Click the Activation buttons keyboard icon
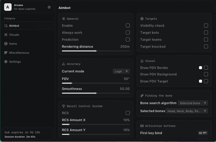The image size is (216, 142). [142, 126]
